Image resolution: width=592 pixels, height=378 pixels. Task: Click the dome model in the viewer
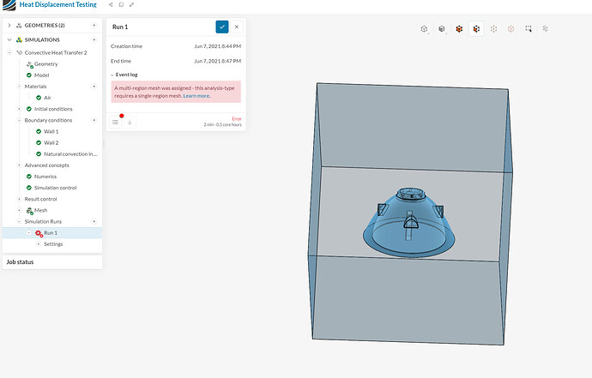pos(409,224)
